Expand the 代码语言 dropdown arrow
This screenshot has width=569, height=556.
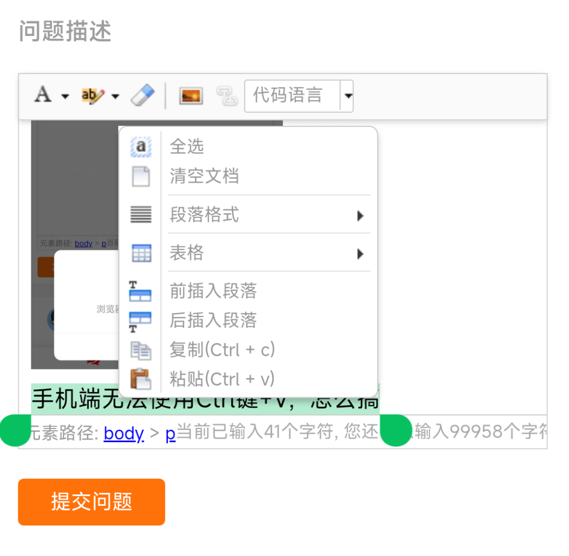click(348, 96)
